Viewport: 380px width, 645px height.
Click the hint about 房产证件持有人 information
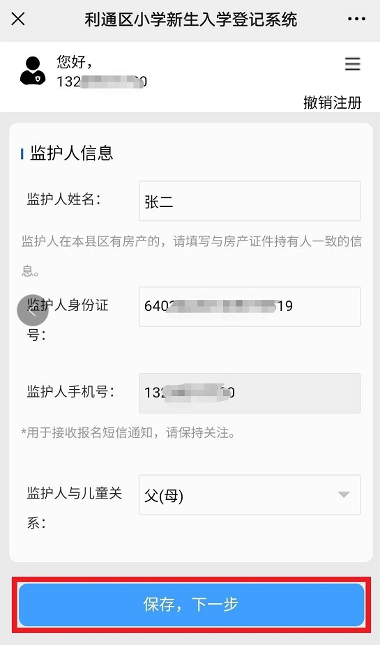click(x=192, y=257)
